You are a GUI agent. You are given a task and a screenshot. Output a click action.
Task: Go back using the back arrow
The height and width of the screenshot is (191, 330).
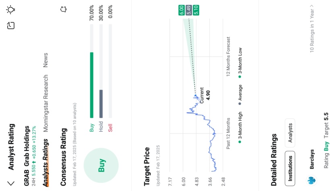(11, 183)
